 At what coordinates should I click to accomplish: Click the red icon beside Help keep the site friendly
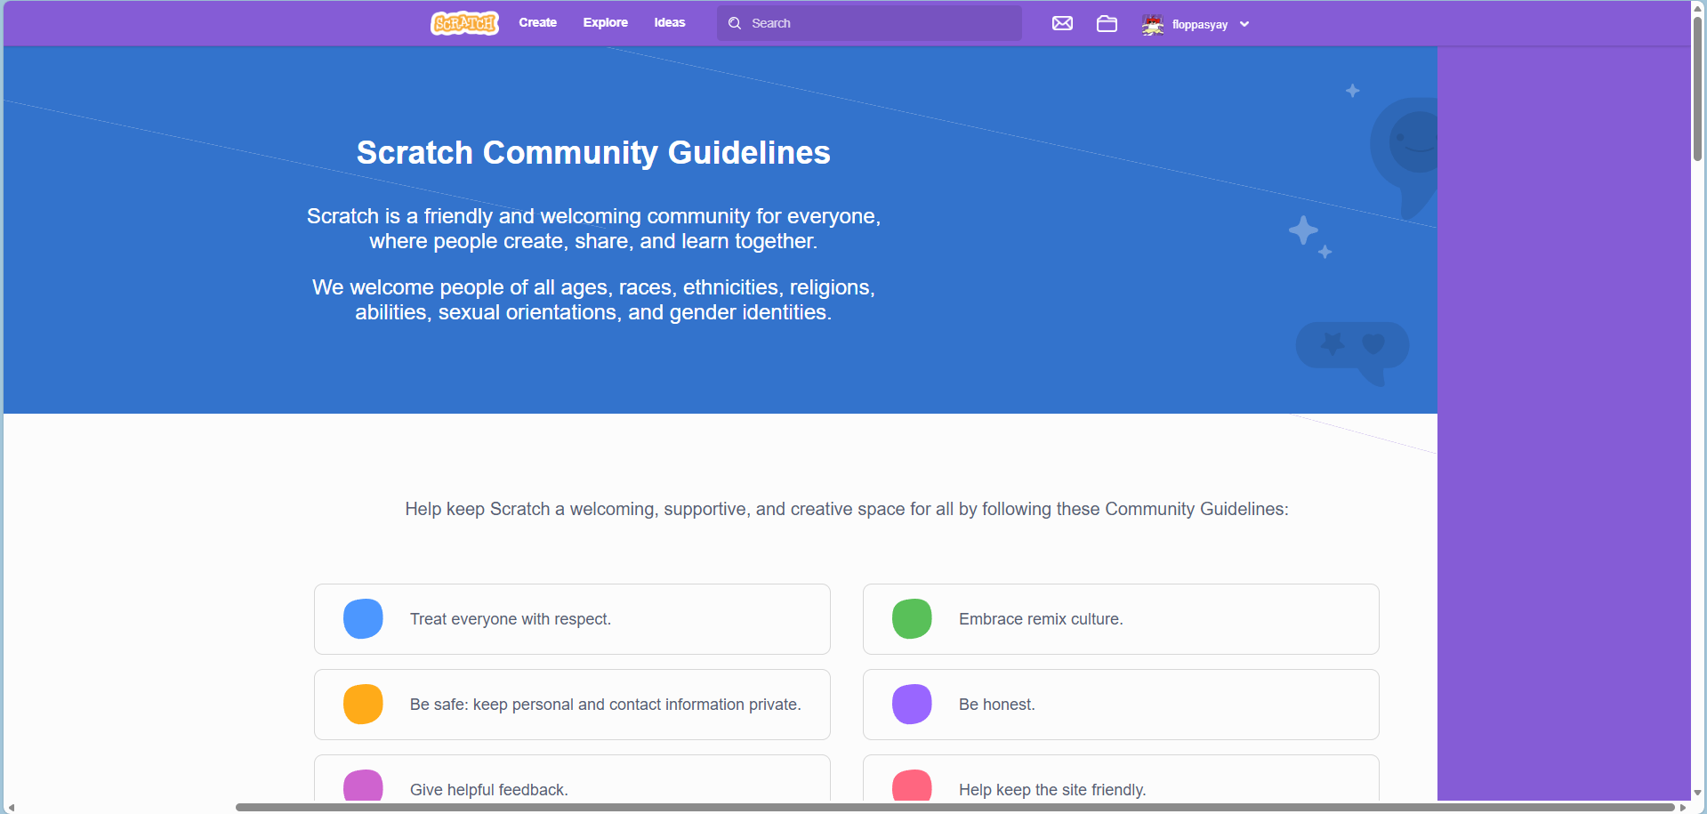point(912,786)
